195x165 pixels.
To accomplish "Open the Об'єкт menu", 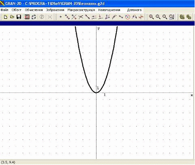I will click(16, 10).
